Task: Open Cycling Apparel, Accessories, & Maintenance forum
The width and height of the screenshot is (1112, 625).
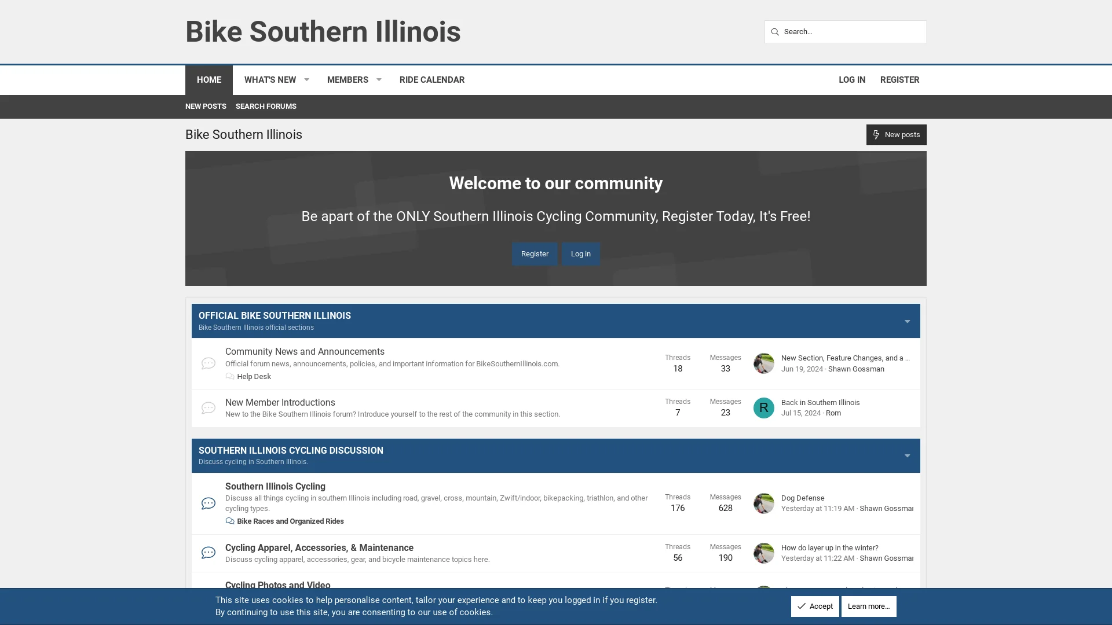Action: coord(319,548)
